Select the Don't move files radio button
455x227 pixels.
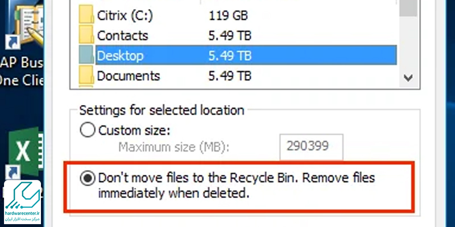pyautogui.click(x=88, y=178)
